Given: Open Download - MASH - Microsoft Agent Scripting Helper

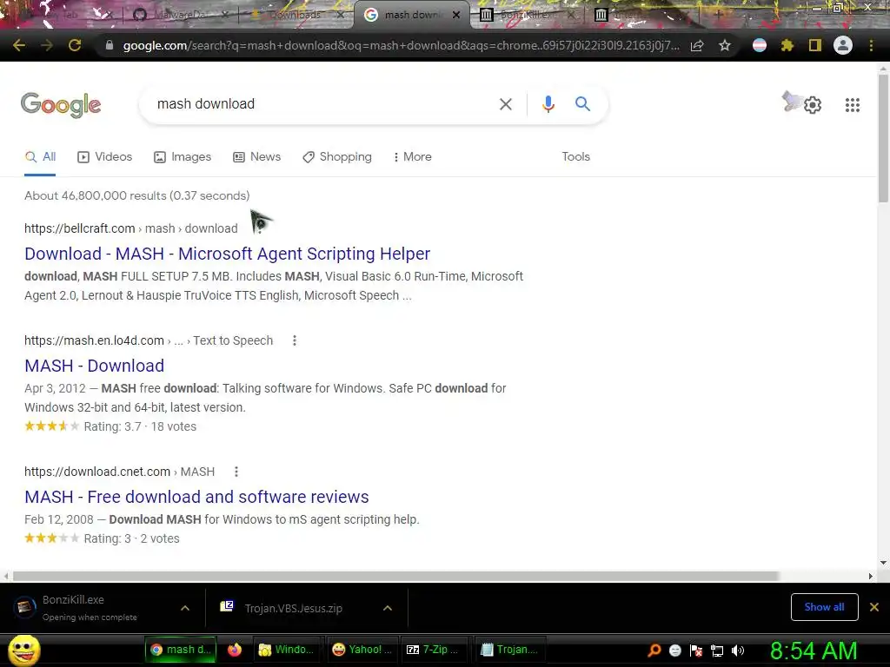Looking at the screenshot, I should click(227, 254).
